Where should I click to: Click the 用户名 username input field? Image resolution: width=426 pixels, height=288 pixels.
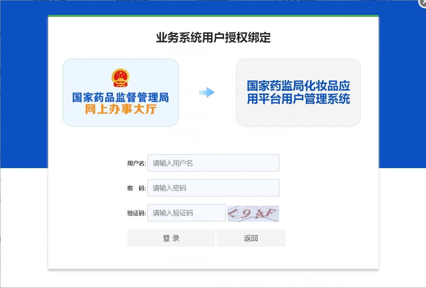(x=213, y=163)
